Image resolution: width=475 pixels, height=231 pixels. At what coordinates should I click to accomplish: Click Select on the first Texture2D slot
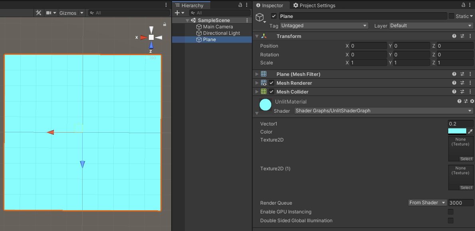pyautogui.click(x=466, y=159)
